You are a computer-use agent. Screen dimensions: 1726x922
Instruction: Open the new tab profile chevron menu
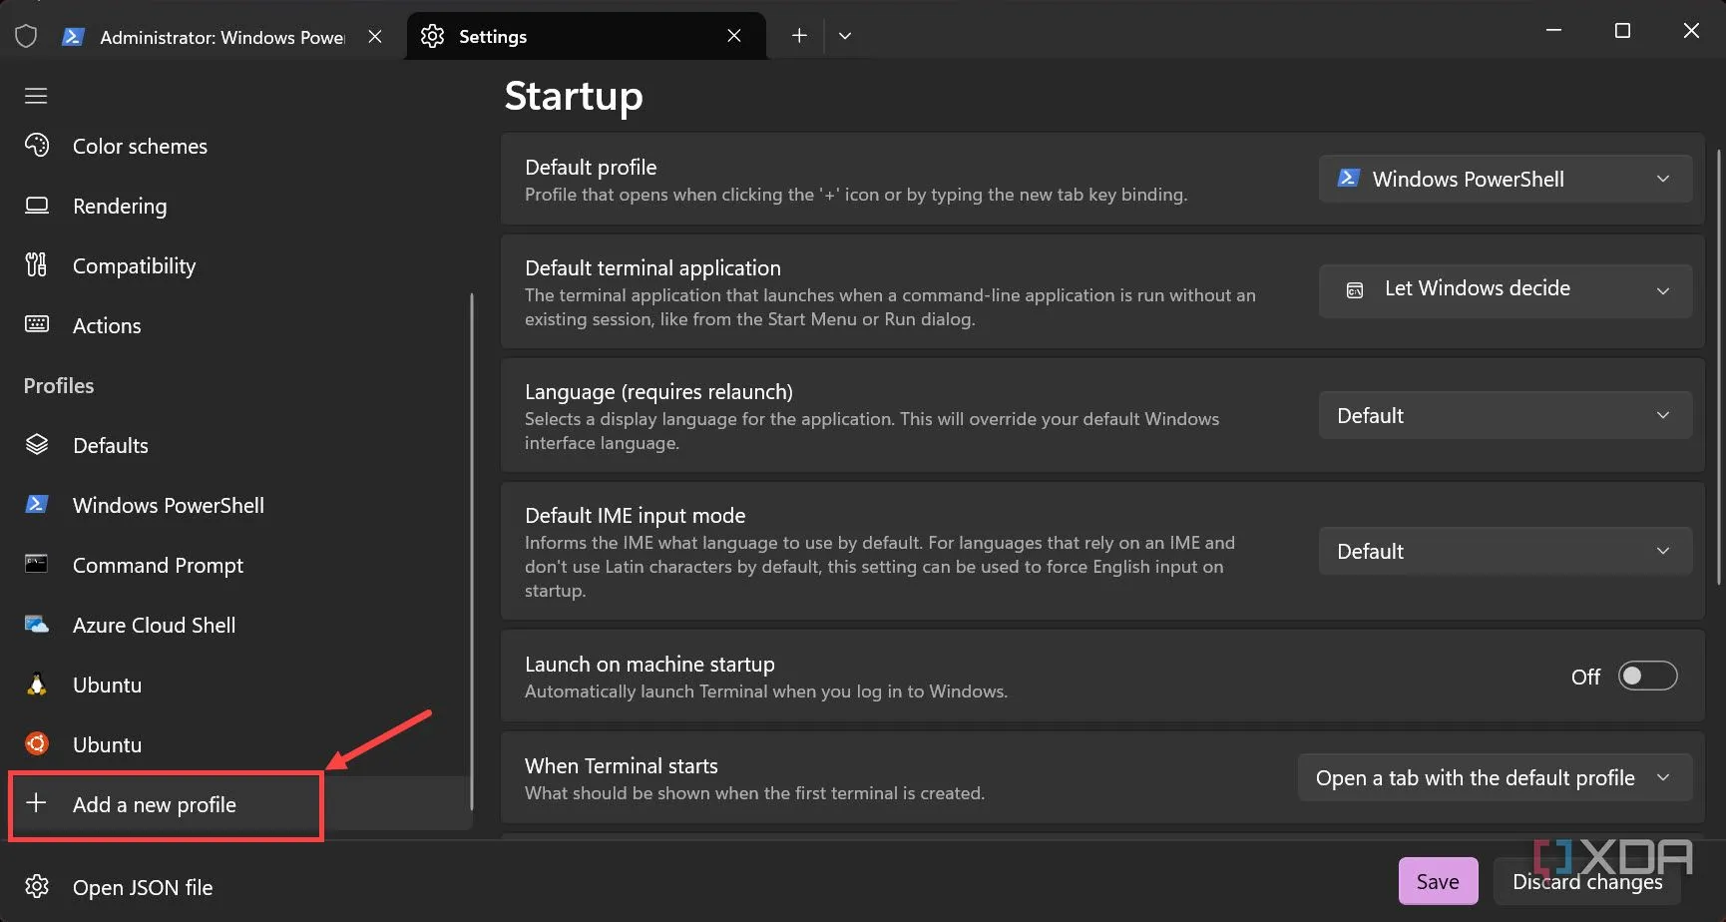click(x=845, y=36)
